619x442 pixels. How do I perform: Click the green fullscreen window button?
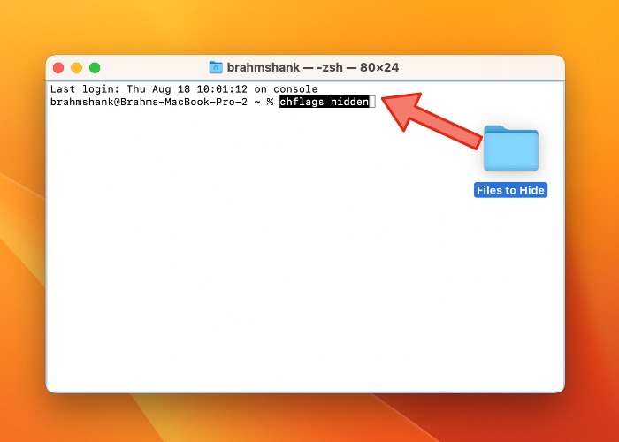tap(95, 68)
